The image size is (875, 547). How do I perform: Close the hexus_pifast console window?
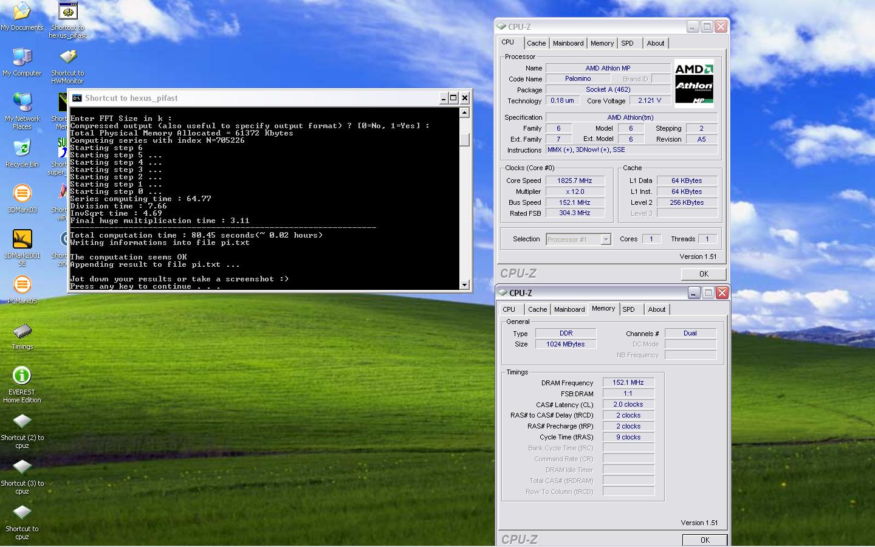pos(465,98)
